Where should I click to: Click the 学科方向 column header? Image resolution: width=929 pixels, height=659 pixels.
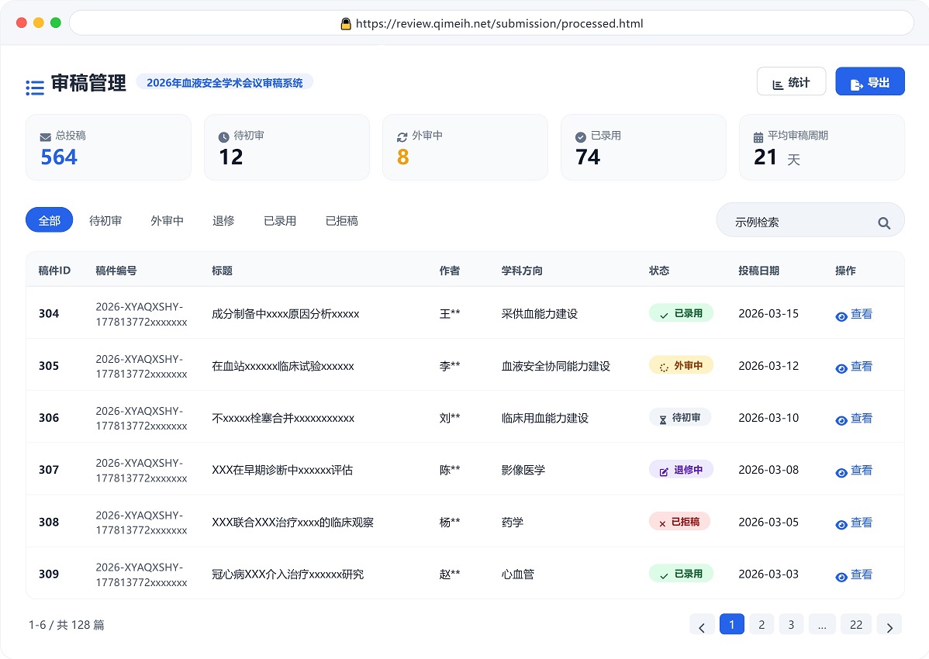[522, 271]
